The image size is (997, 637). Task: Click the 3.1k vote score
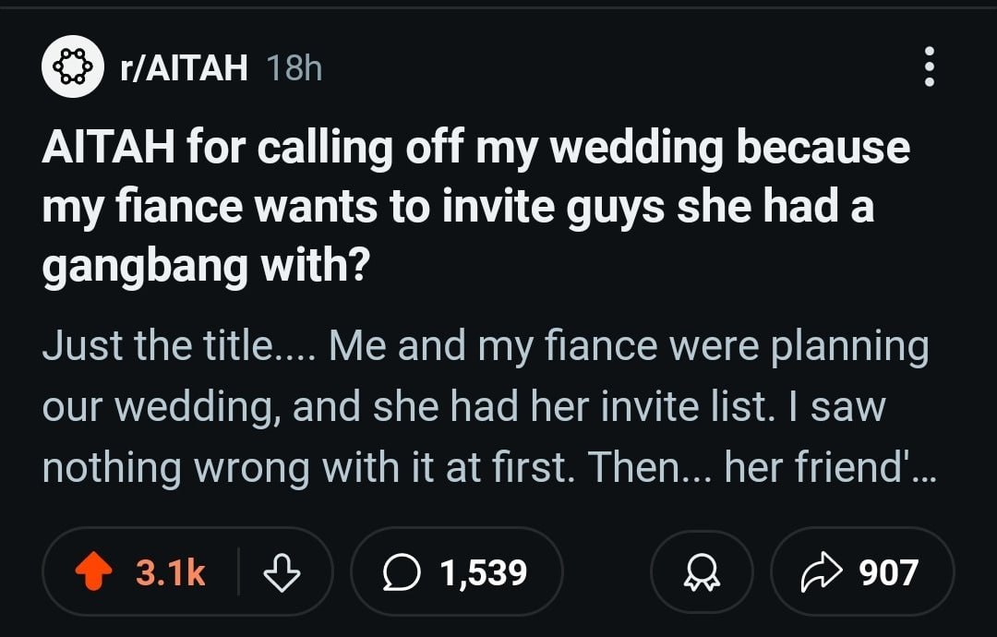(171, 572)
